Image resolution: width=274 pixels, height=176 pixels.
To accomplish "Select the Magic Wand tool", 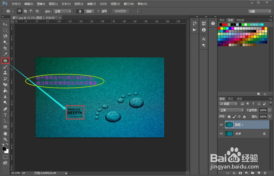I will pos(5,42).
